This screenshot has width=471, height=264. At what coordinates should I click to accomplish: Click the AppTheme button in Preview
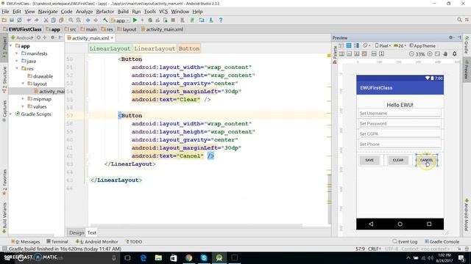click(422, 45)
